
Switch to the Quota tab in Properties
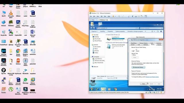[x=152, y=43]
